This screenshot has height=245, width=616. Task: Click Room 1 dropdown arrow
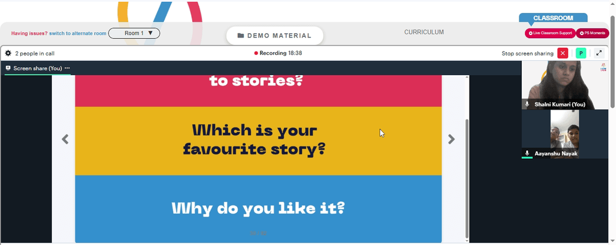[x=150, y=33]
